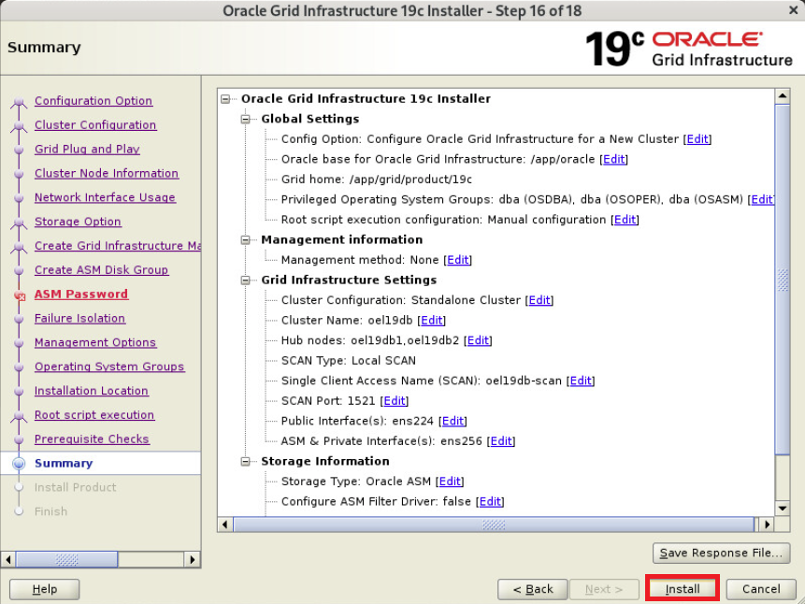Screen dimensions: 805x604
Task: Click the step list scroll-right arrow
Action: pos(192,559)
